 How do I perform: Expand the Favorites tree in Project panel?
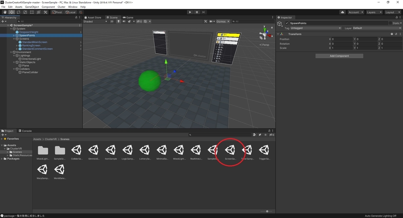tap(2, 139)
